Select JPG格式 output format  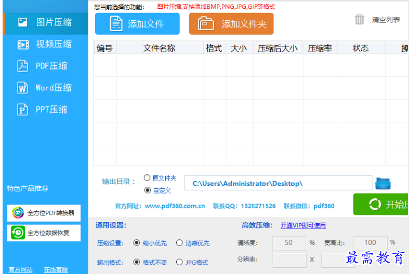click(179, 262)
